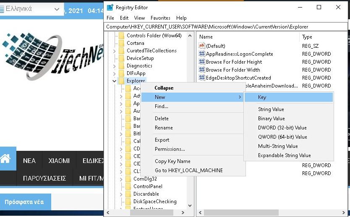Click the Controls Folder (Wow64) folder icon

[x=121, y=36]
